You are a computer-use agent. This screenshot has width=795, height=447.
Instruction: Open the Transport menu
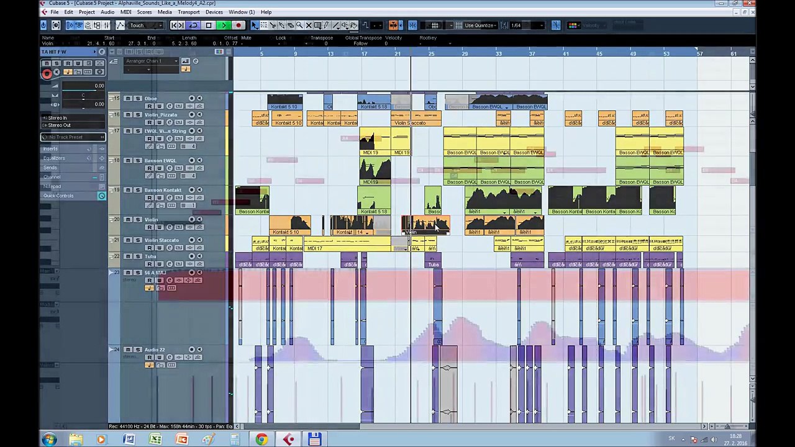pos(189,12)
